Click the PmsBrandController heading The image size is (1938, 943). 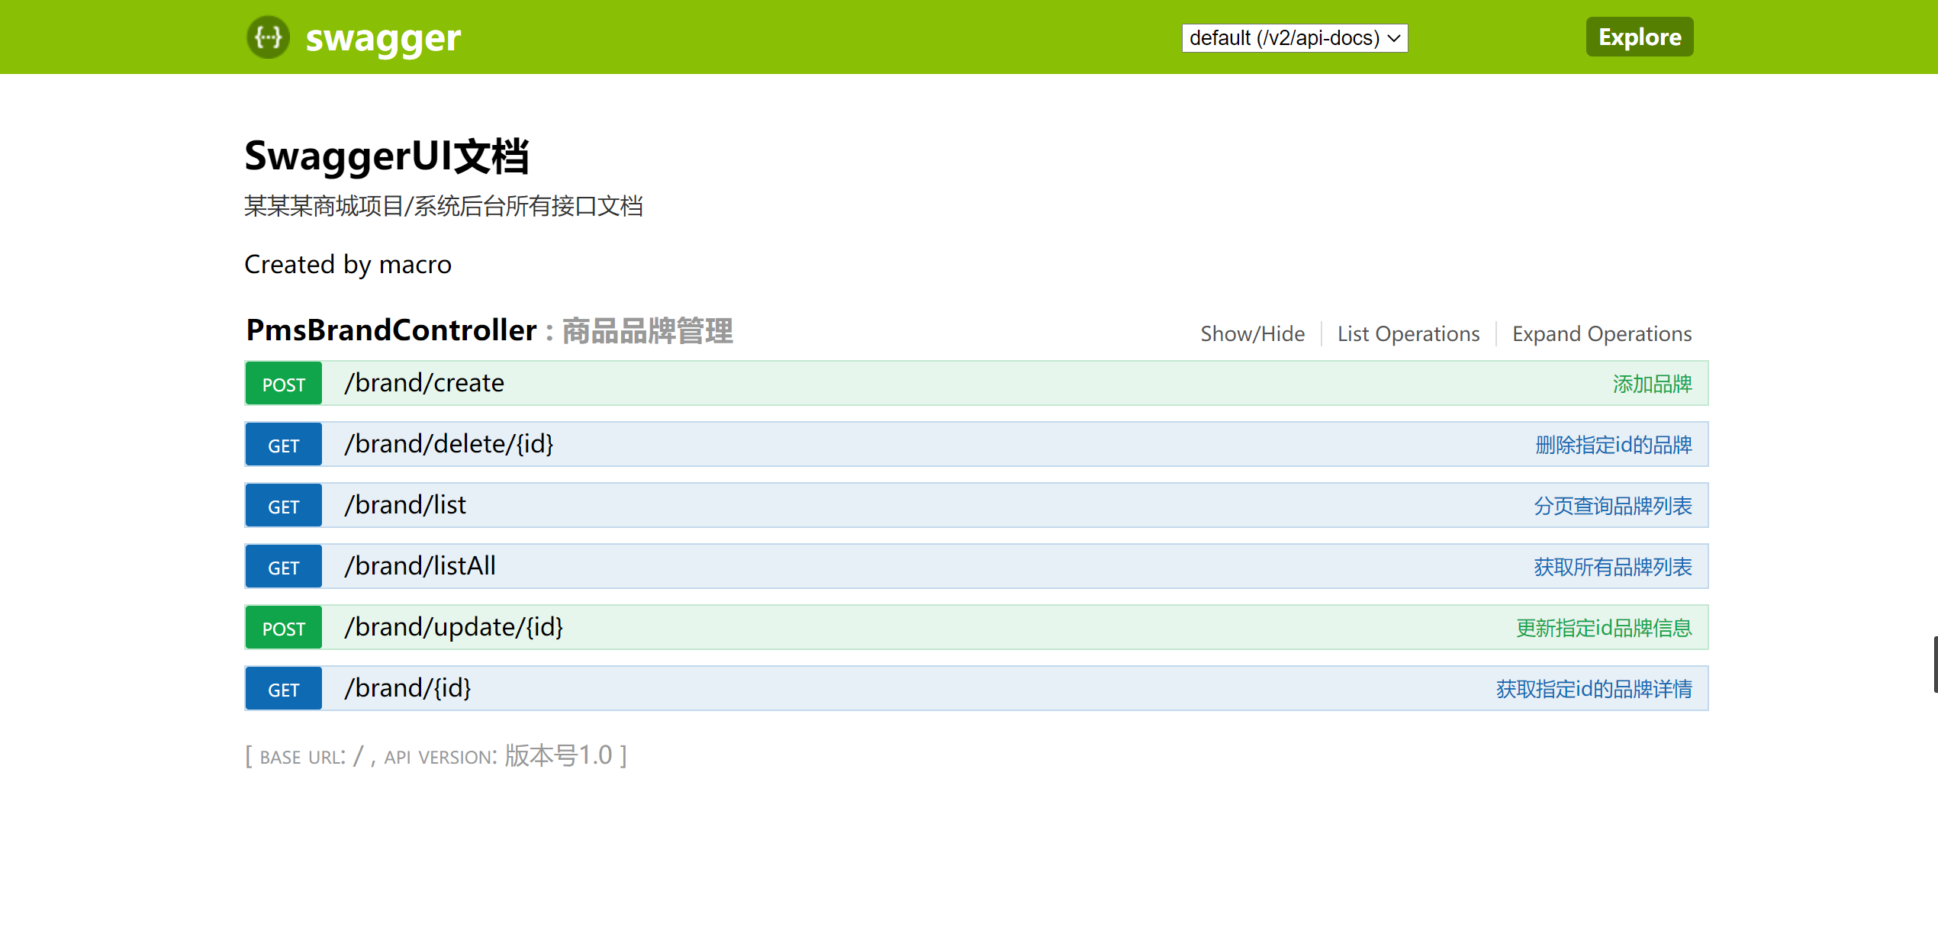coord(391,330)
